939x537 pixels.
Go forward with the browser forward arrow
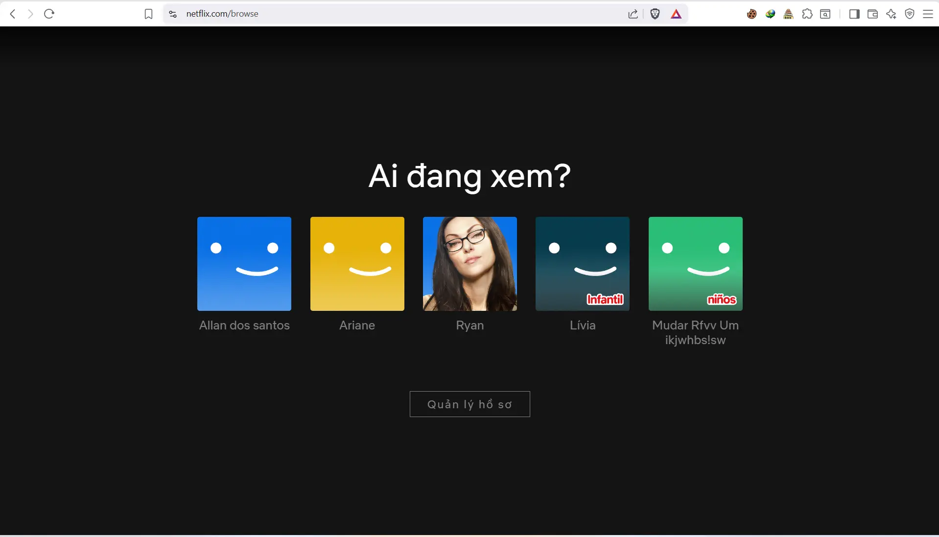pyautogui.click(x=30, y=14)
